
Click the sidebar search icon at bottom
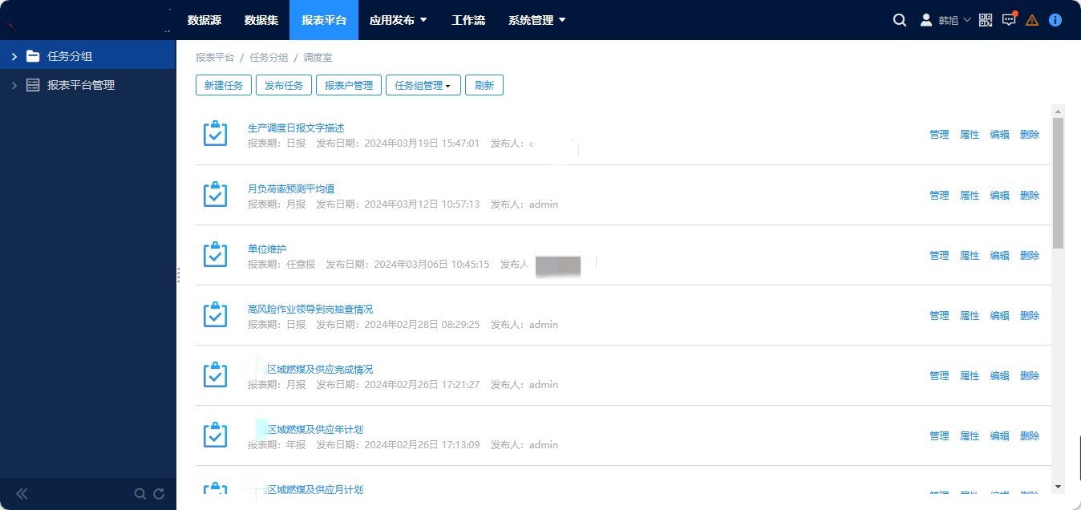[140, 494]
